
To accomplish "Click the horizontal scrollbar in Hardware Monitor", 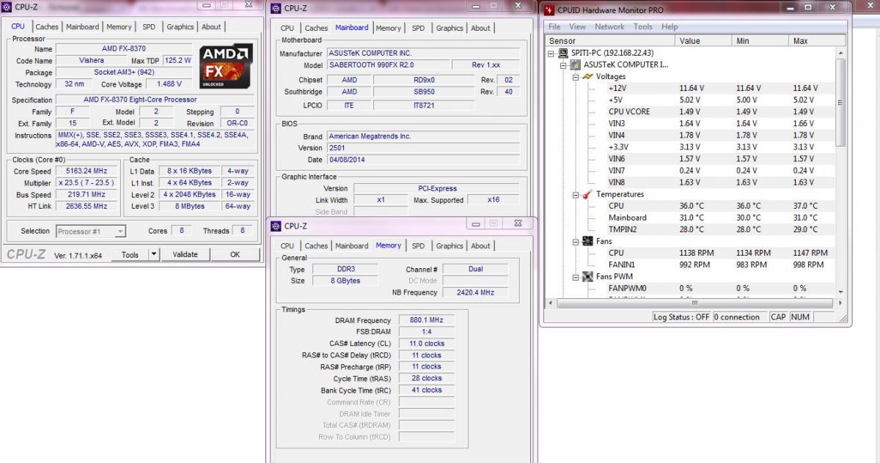I will click(694, 303).
